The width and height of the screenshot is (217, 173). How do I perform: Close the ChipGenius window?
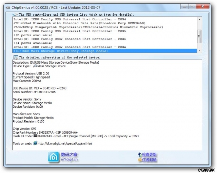(203, 6)
